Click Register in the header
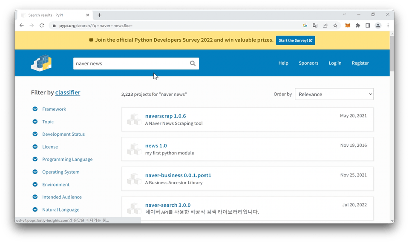The image size is (409, 243). coord(360,63)
